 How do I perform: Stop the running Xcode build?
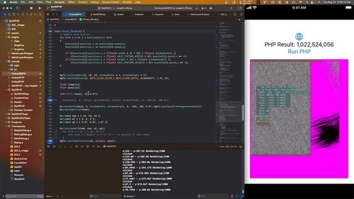coord(32,8)
